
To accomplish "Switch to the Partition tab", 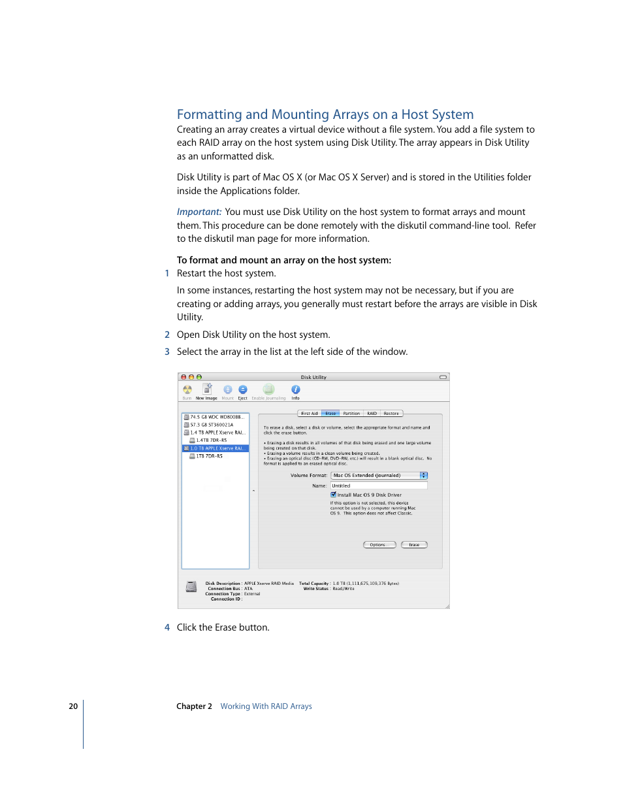I will pyautogui.click(x=351, y=414).
